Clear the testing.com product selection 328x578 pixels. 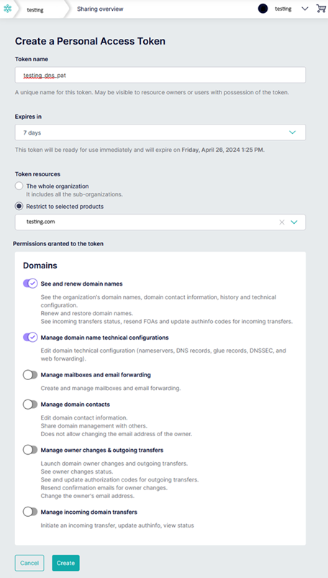click(x=282, y=222)
